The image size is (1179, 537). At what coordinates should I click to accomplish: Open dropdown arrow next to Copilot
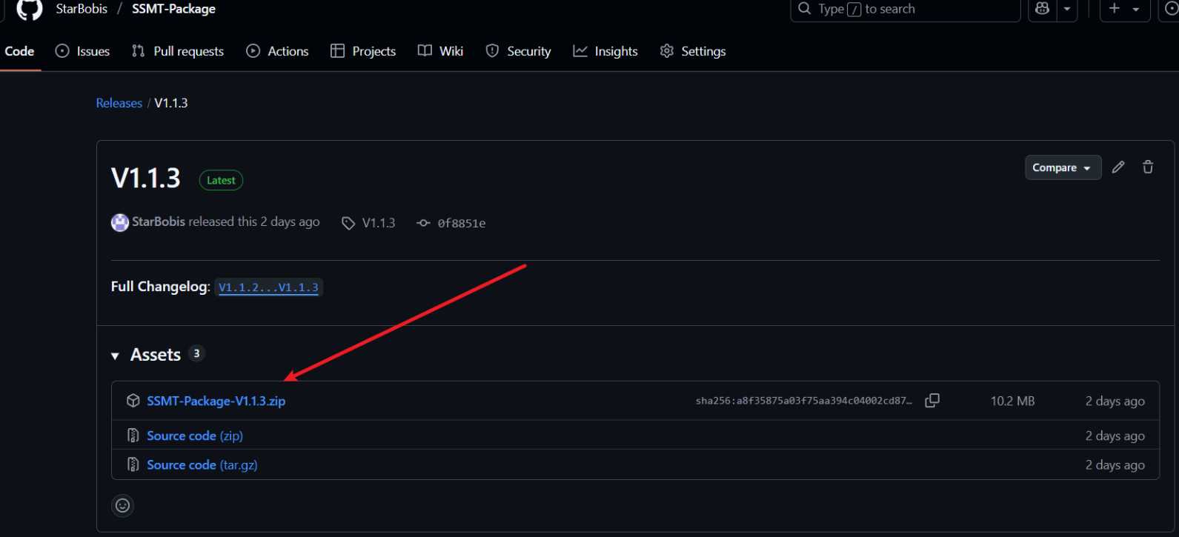1067,9
